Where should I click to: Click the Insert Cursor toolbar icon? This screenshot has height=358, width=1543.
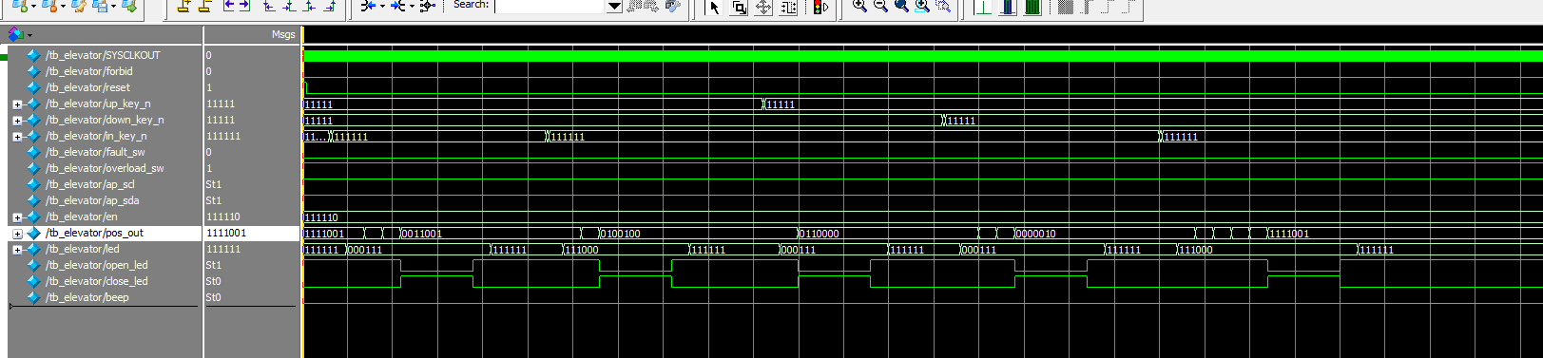tap(183, 6)
